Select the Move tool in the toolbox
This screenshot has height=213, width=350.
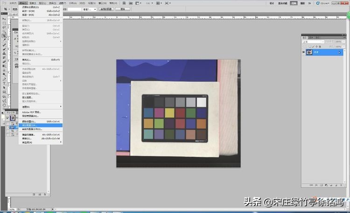[4, 19]
